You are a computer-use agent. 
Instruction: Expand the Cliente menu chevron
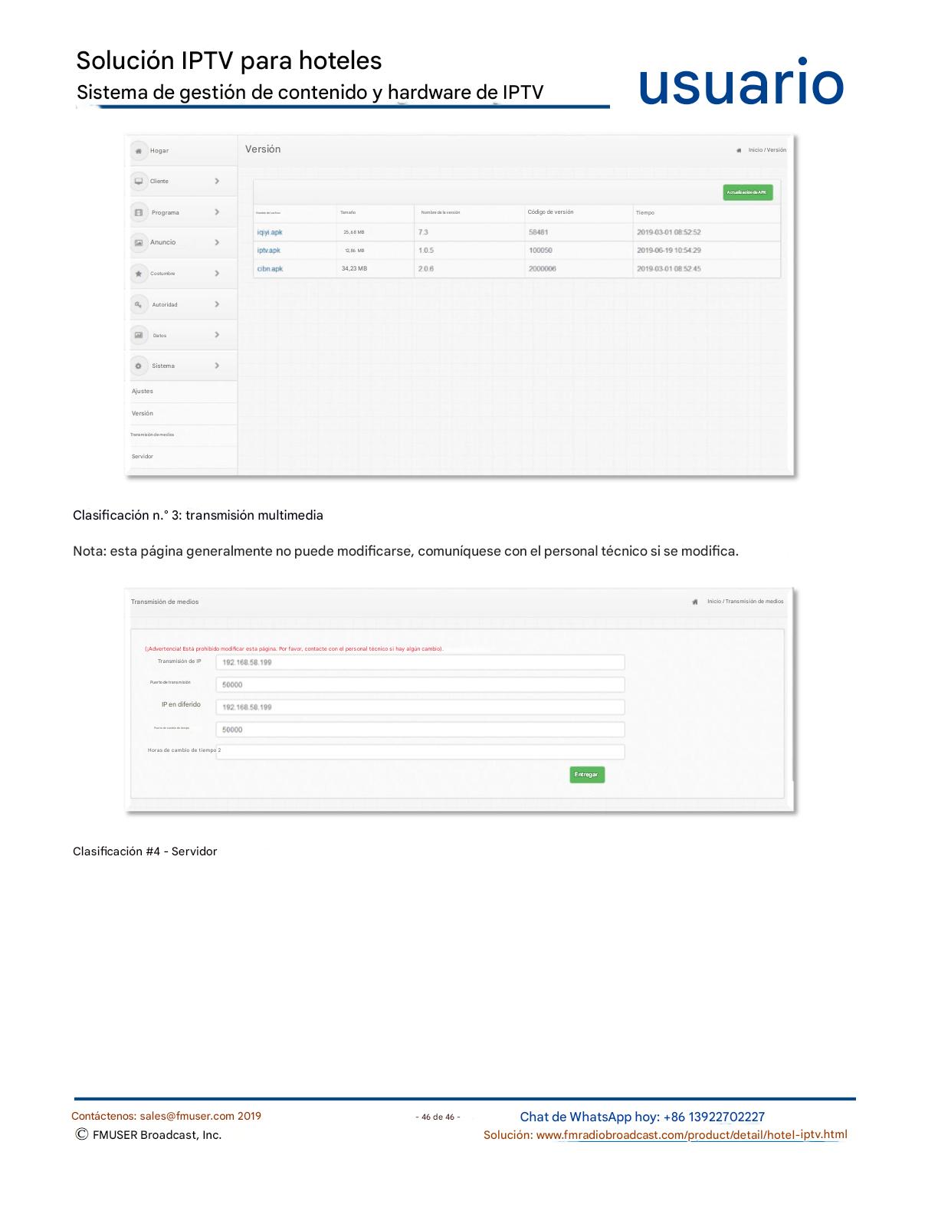coord(217,182)
